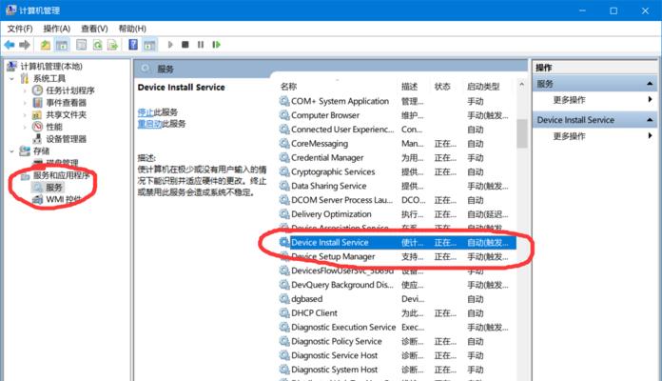Expand the 任务计划程序 tree node
Screen dimensions: 662x381
(x=25, y=90)
